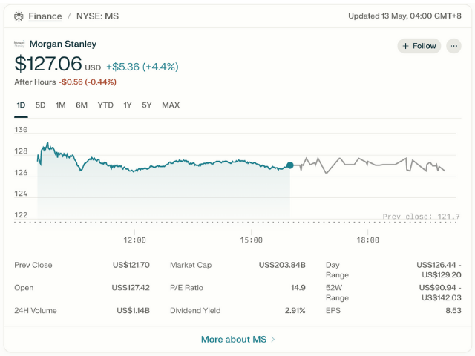Select the 1D chart range tab
Image resolution: width=475 pixels, height=356 pixels.
point(21,105)
